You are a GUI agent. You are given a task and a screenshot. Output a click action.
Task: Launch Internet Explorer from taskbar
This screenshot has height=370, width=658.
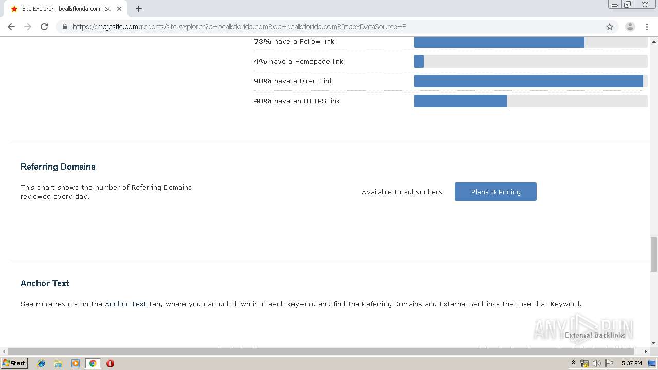pyautogui.click(x=41, y=363)
